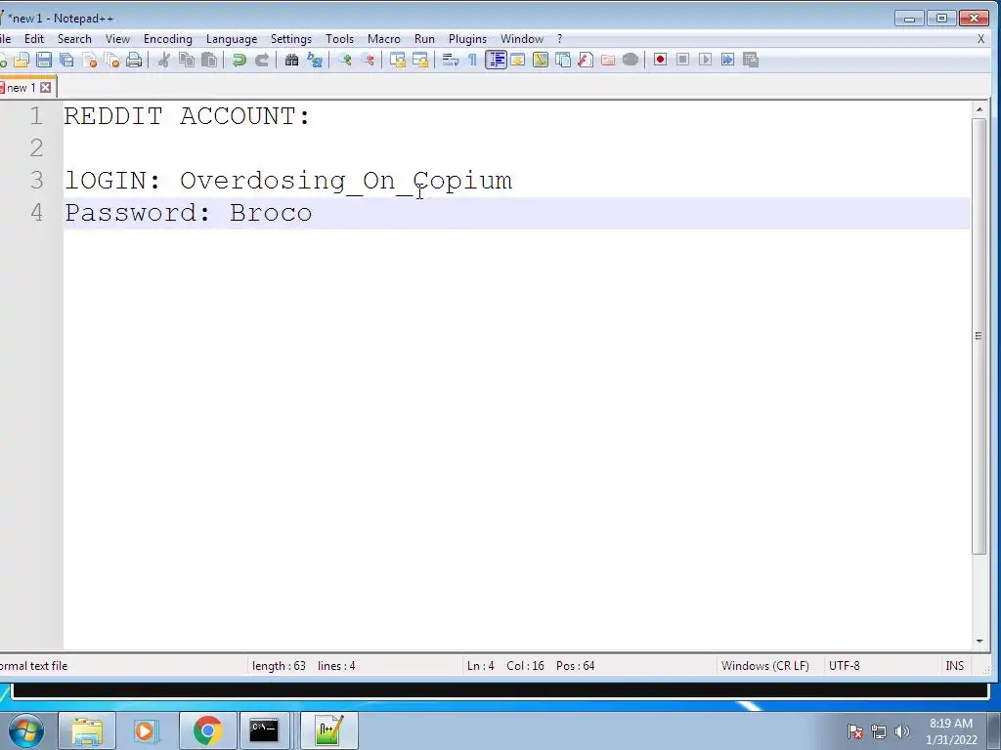Click the editor scrollbar up arrow
The image size is (1001, 750).
pyautogui.click(x=979, y=110)
